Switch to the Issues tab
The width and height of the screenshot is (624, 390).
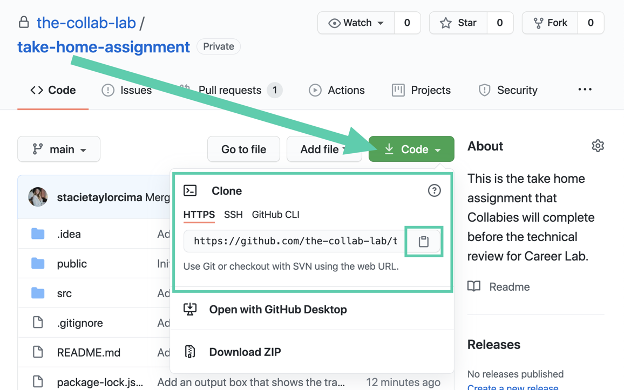126,90
